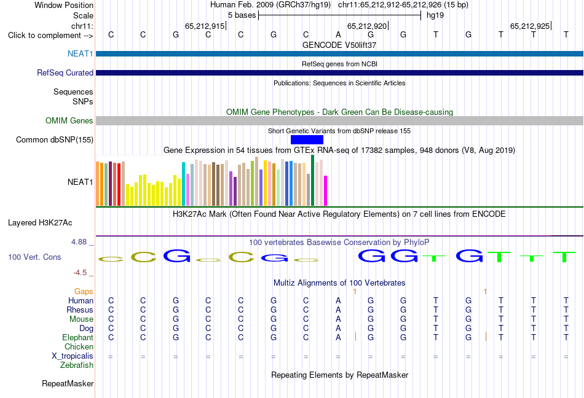This screenshot has width=584, height=398.
Task: Click the SNPs track label
Action: pyautogui.click(x=83, y=101)
